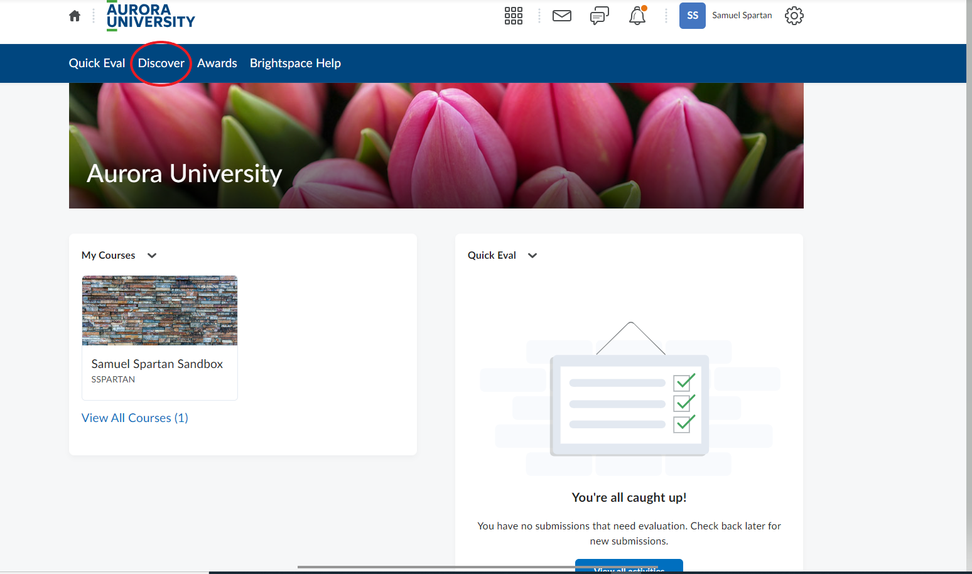This screenshot has width=972, height=574.
Task: Open the subscription alerts chat icon
Action: 600,16
